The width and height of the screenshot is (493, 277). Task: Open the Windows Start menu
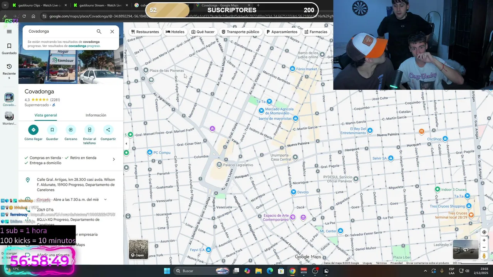[x=167, y=271]
